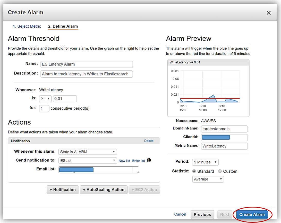Change the Period 5 Minutes dropdown
The height and width of the screenshot is (223, 281).
205,162
